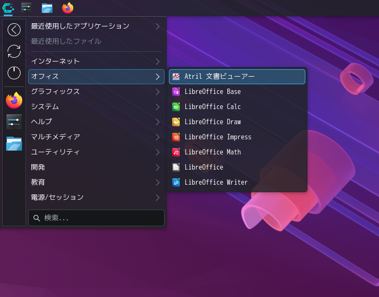379x297 pixels.
Task: Click the LibreOffice Start Center icon
Action: [176, 167]
